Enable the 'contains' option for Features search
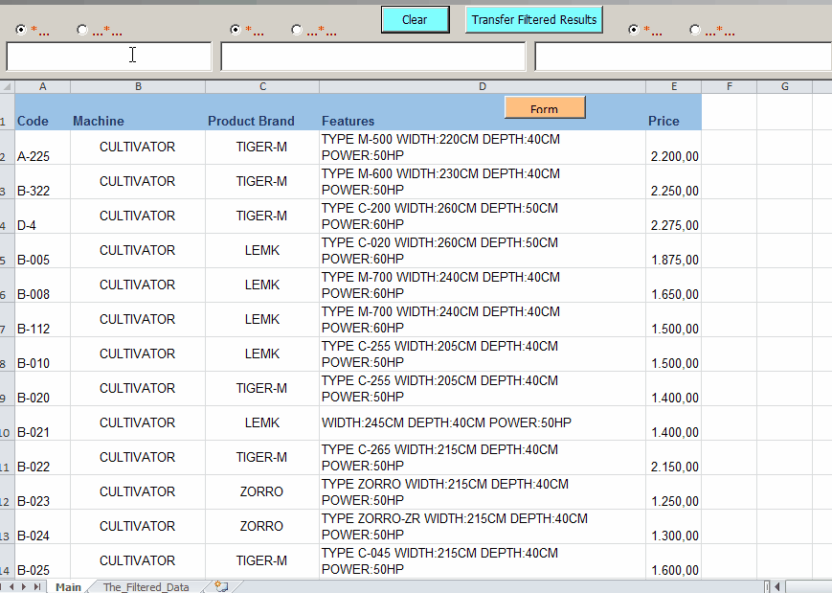 tap(298, 31)
